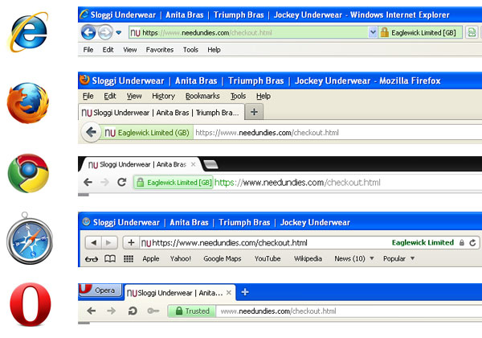The height and width of the screenshot is (338, 482).
Task: Open the Opera menu button
Action: pos(100,291)
